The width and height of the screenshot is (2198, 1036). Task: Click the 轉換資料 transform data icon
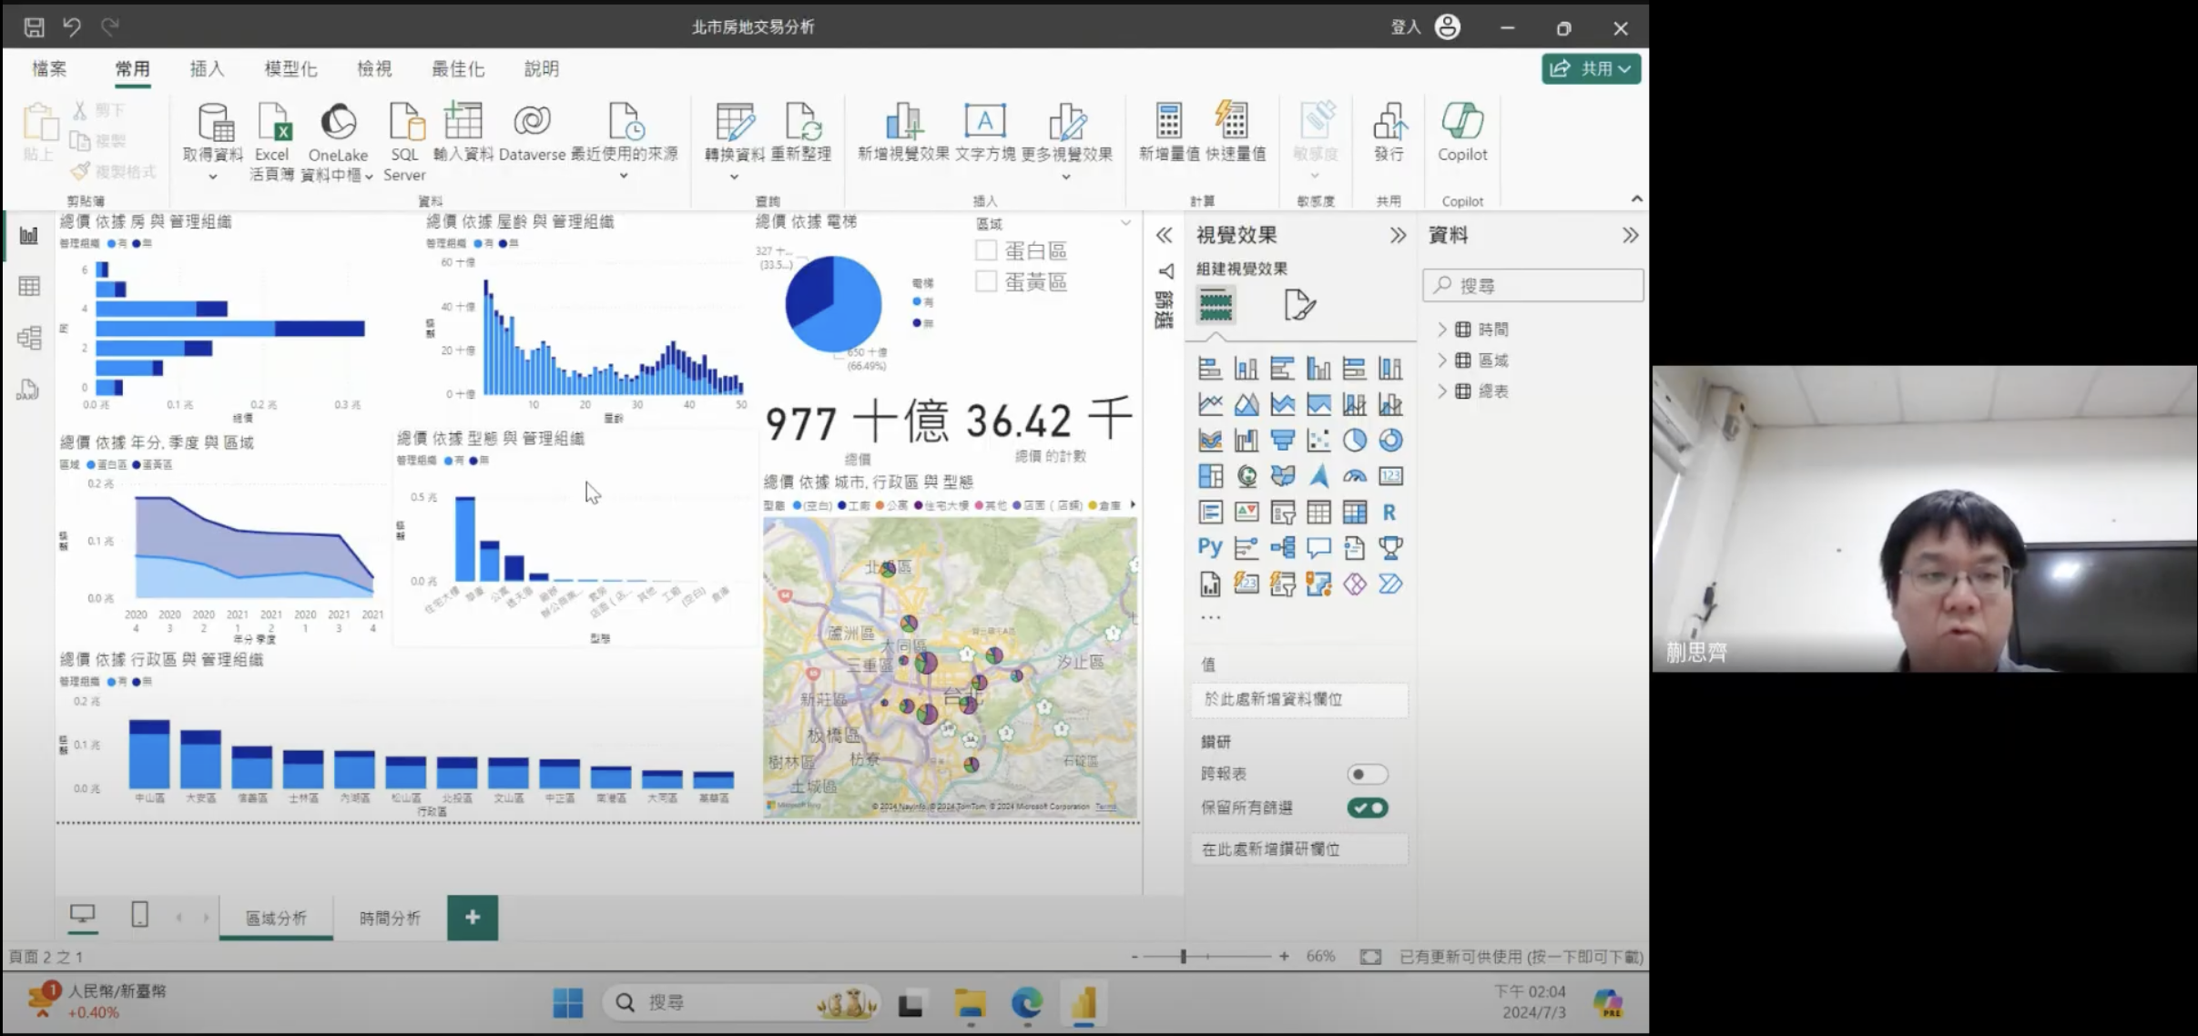(734, 123)
